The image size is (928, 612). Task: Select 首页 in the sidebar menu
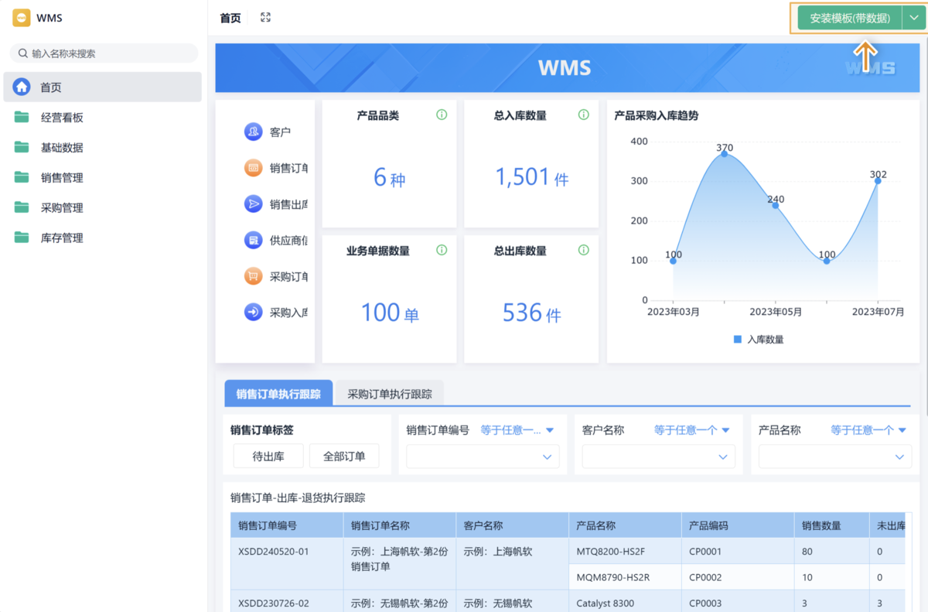102,87
